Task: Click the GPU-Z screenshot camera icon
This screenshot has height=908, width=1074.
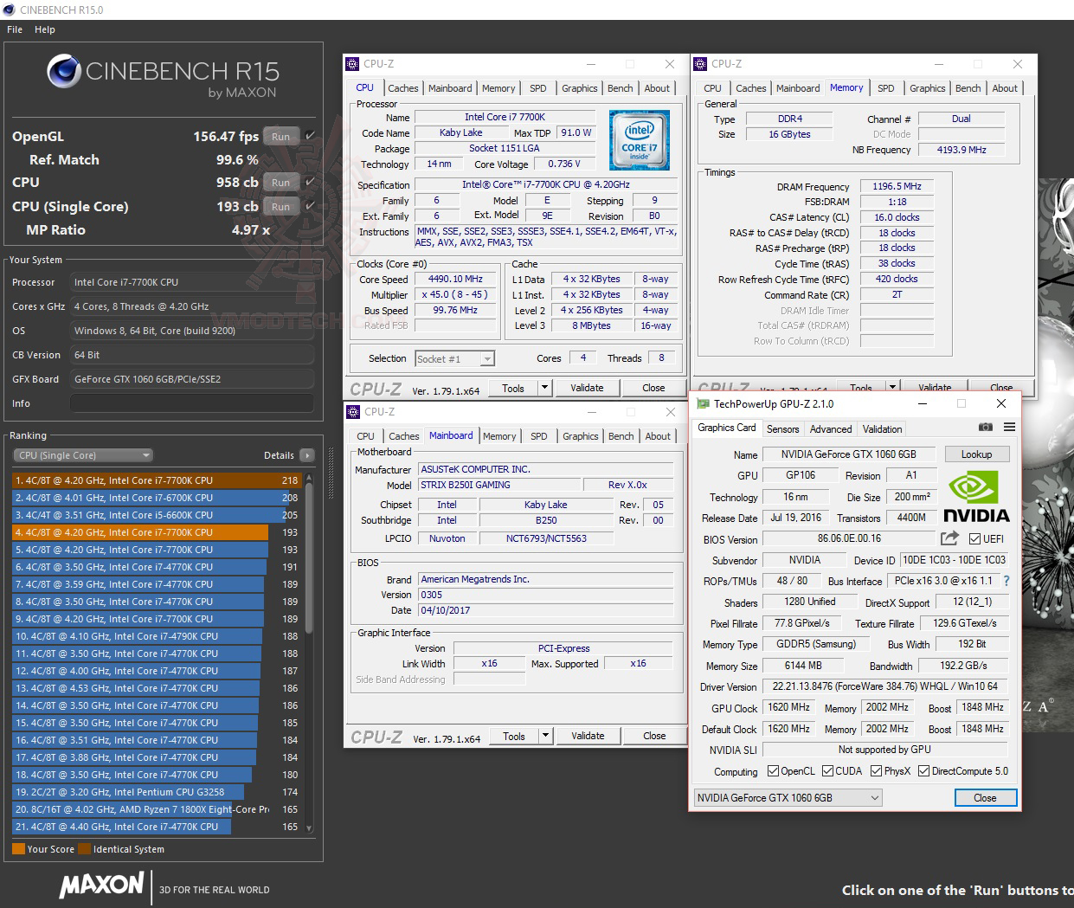Action: pos(985,428)
